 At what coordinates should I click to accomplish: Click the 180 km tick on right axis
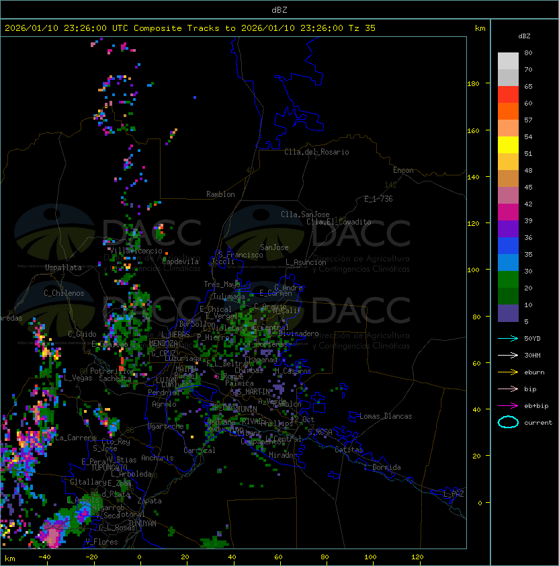[x=473, y=83]
